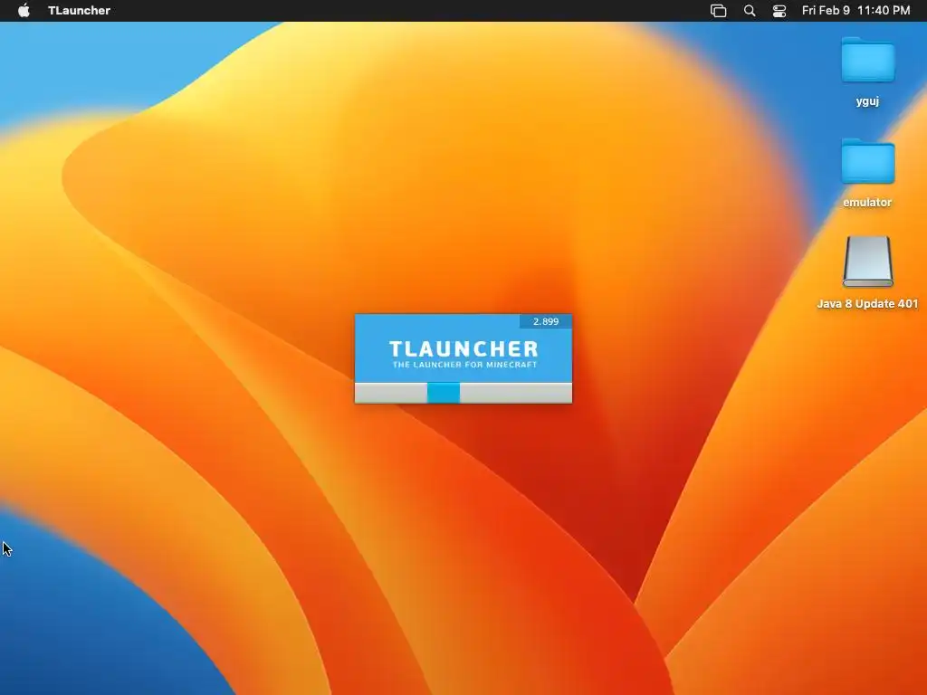Click THE LAUNCHER FOR MINECRAFT subtitle

pyautogui.click(x=464, y=365)
